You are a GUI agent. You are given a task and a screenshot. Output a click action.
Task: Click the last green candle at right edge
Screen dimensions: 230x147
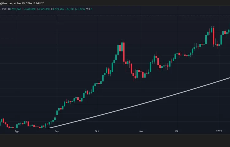pos(229,31)
